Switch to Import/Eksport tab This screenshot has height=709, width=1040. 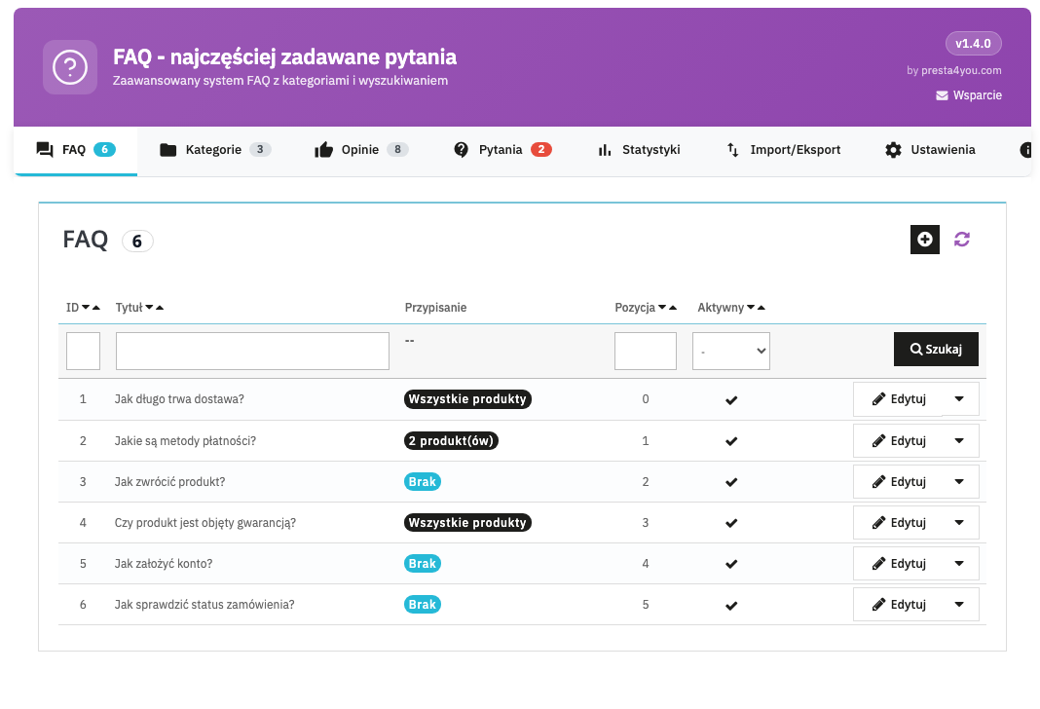point(783,150)
